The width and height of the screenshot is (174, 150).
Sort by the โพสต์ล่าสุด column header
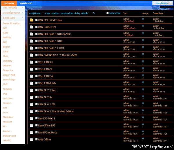tap(158, 13)
